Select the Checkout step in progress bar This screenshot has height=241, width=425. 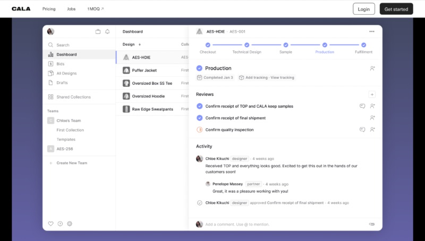click(208, 48)
